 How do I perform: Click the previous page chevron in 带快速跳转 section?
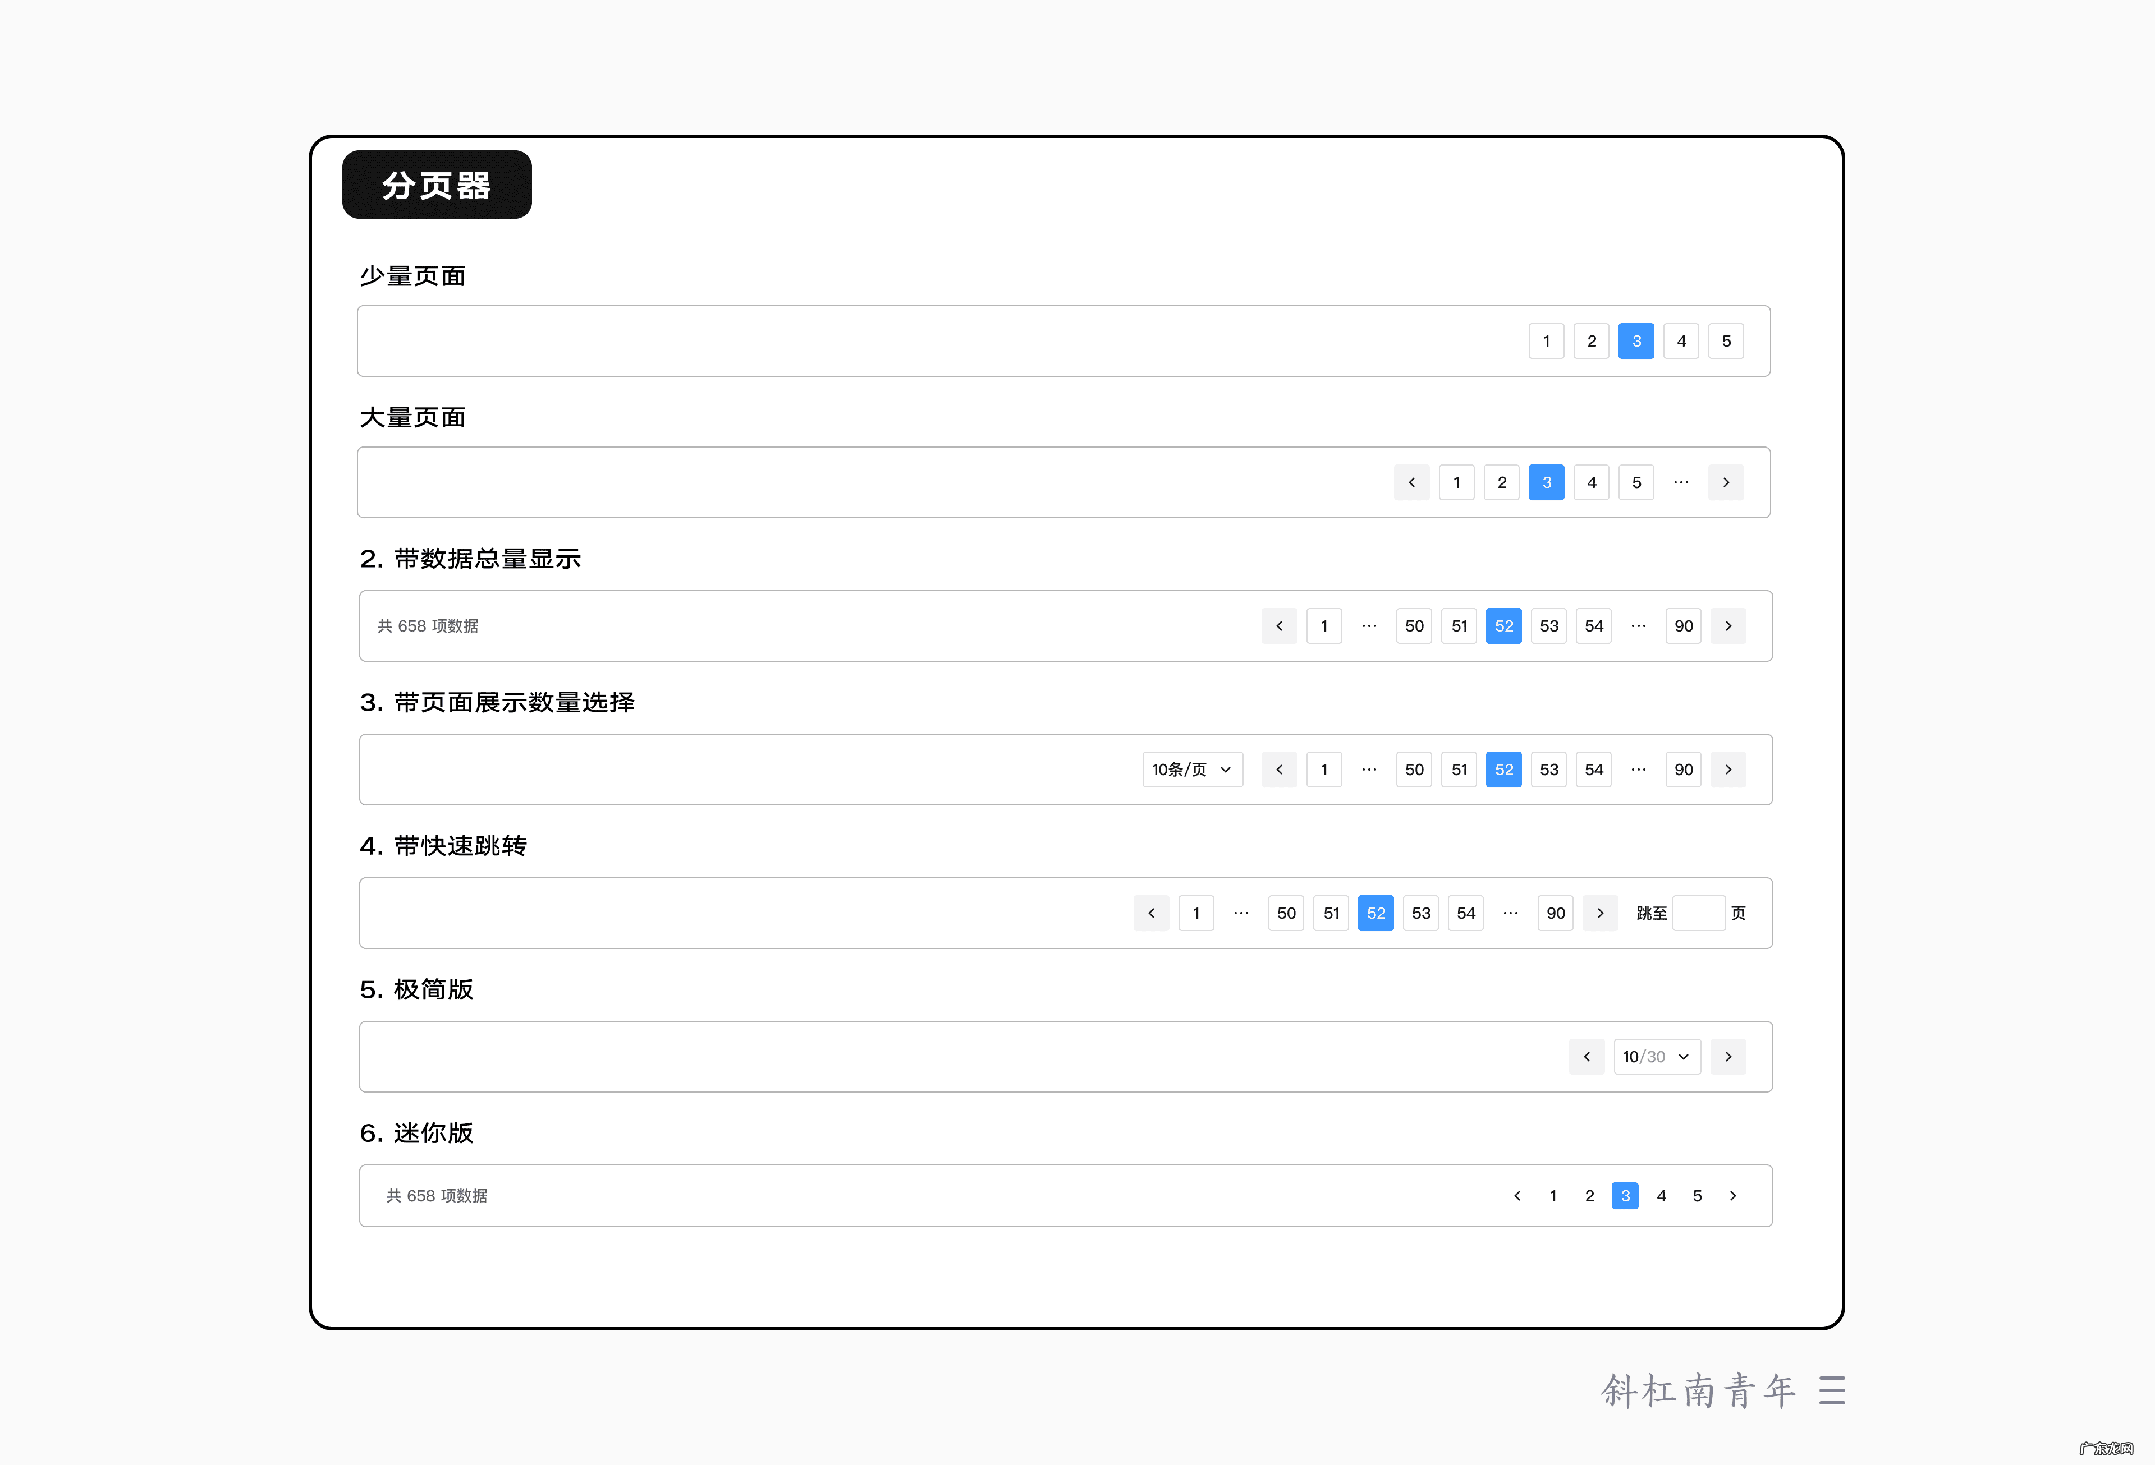1151,913
